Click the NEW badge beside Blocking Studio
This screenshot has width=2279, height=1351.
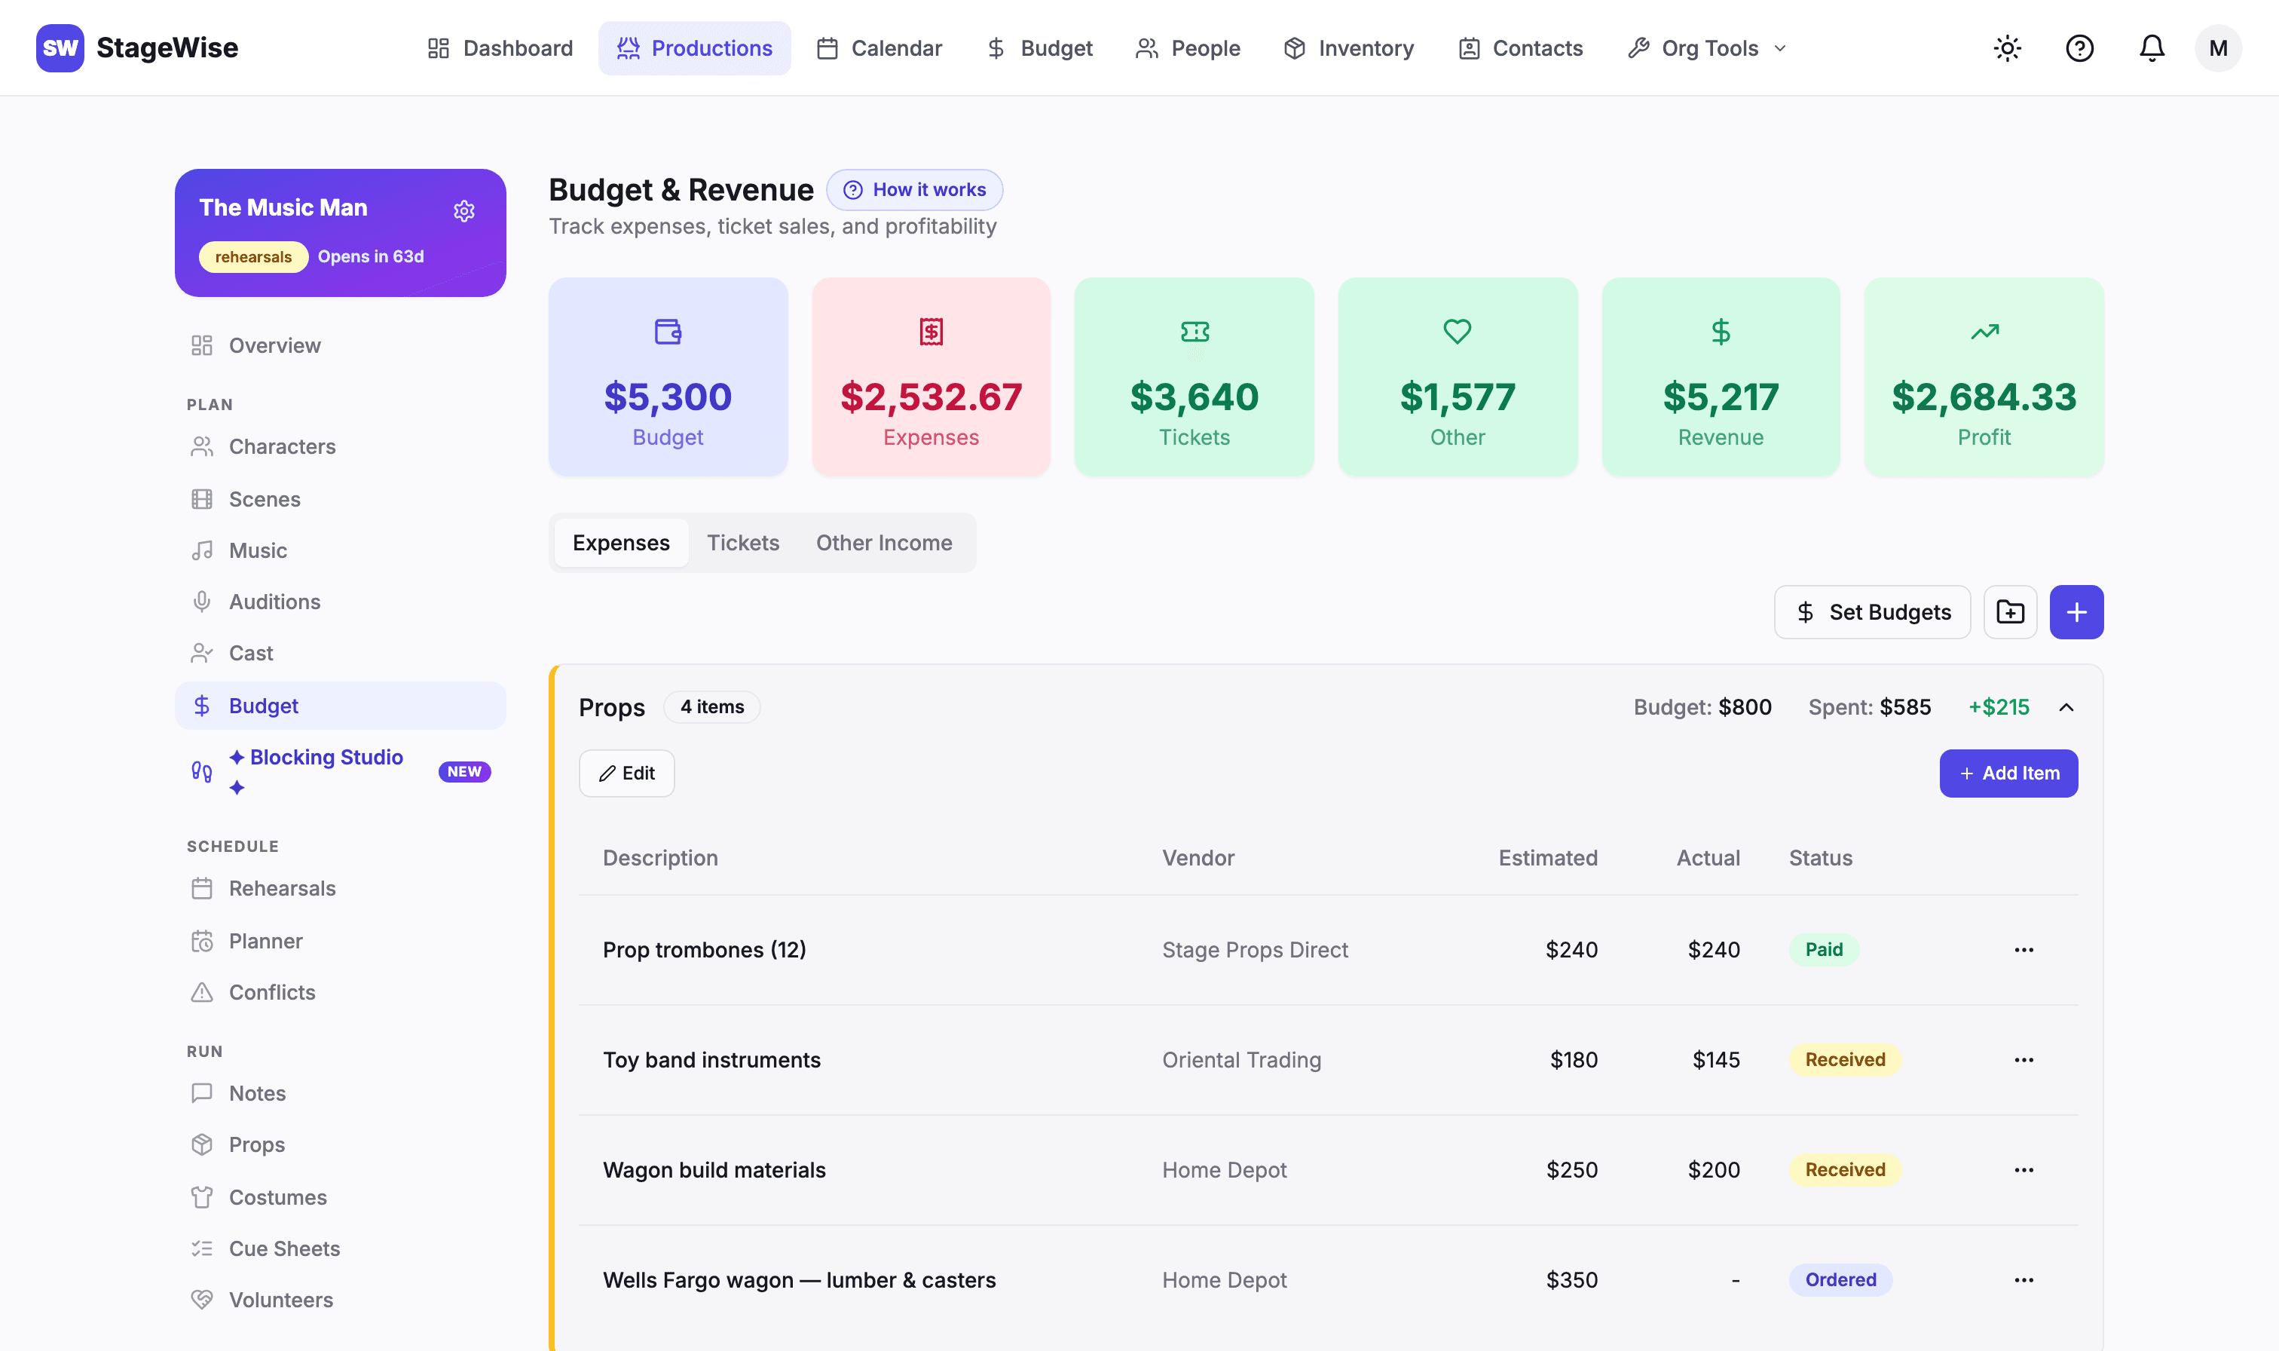click(x=464, y=772)
